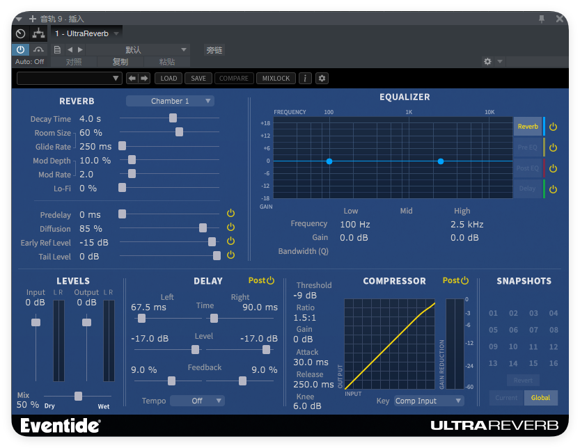Toggle the Compressor Post power button
The image size is (580, 448).
click(465, 280)
